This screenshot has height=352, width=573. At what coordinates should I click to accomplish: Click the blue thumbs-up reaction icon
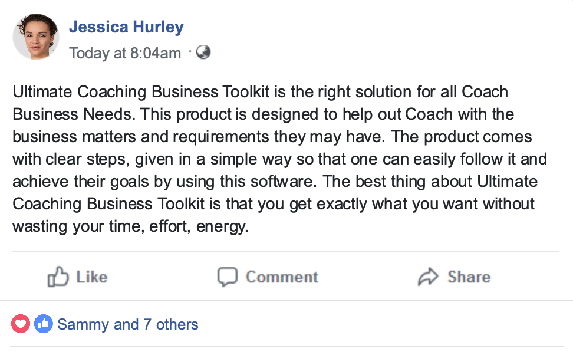click(x=43, y=324)
